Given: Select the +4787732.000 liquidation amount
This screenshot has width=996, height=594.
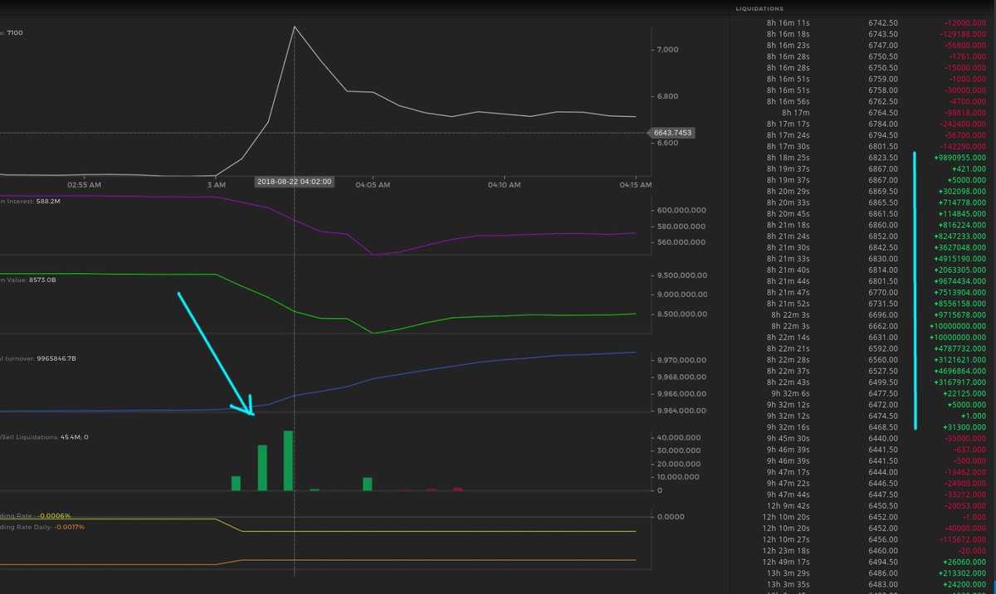Looking at the screenshot, I should (x=960, y=349).
